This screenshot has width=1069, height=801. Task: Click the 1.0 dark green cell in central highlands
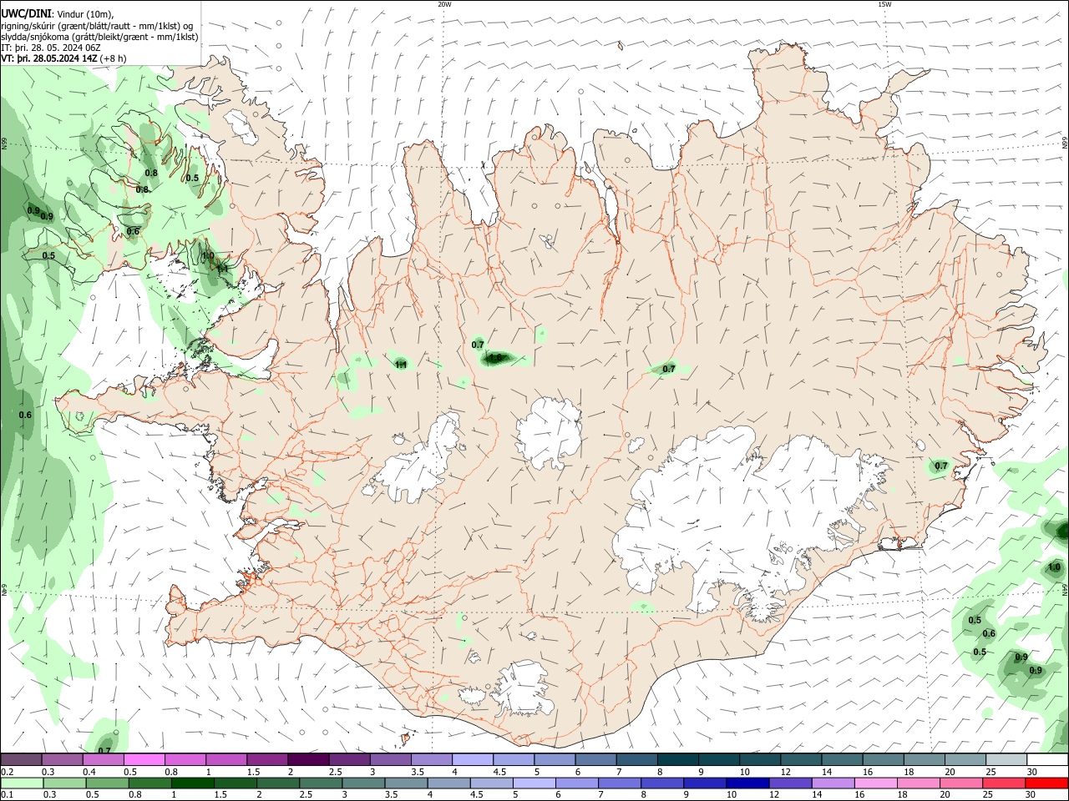[x=495, y=358]
